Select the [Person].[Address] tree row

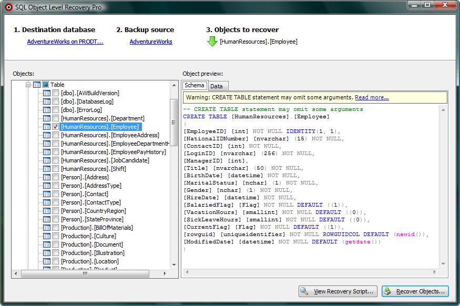[85, 177]
